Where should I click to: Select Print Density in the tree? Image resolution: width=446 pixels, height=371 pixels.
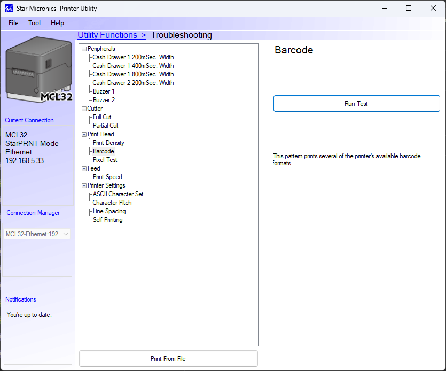pyautogui.click(x=108, y=143)
